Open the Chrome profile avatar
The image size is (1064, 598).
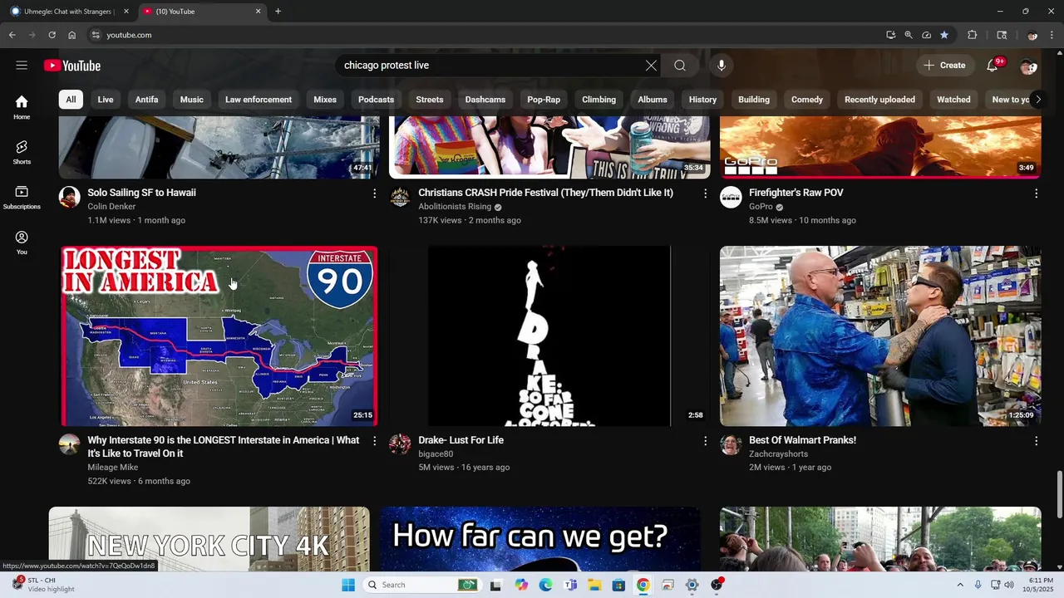pyautogui.click(x=1032, y=35)
